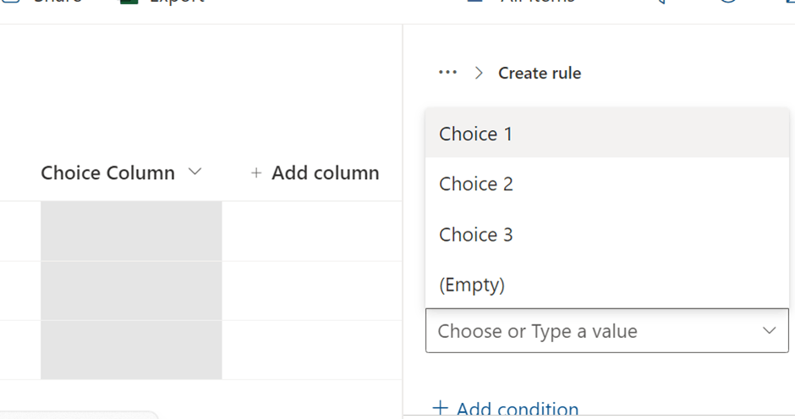Click the plus icon beside Add column
This screenshot has width=795, height=419.
256,173
